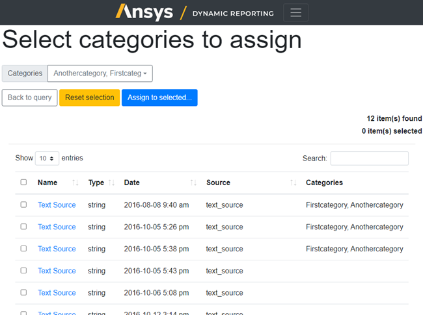Open Text Source link from 2016-10-05 5:26 pm
423x315 pixels.
tap(57, 227)
